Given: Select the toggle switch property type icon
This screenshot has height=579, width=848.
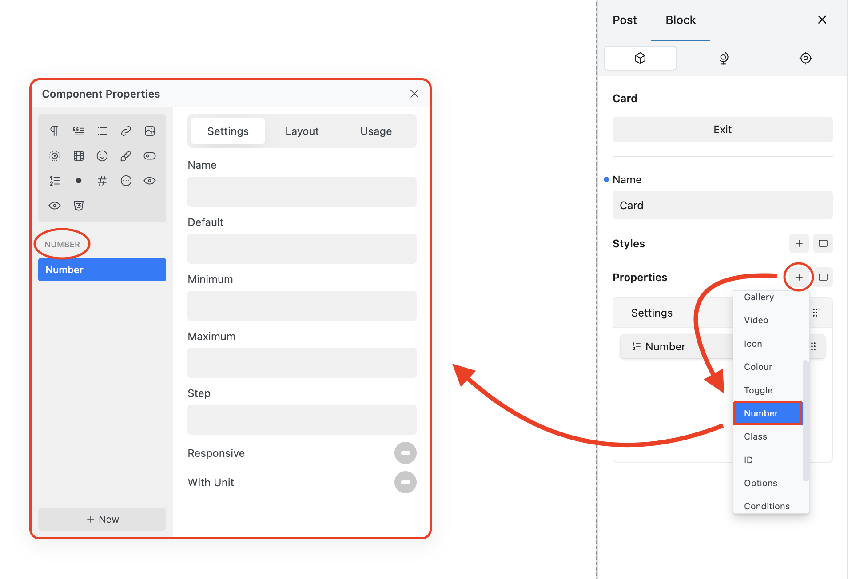Looking at the screenshot, I should click(x=150, y=156).
